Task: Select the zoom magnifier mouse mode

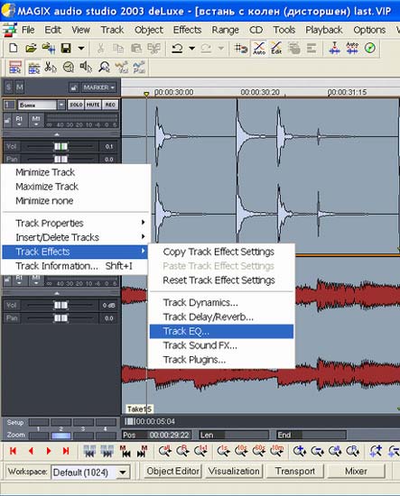Action: 104,67
